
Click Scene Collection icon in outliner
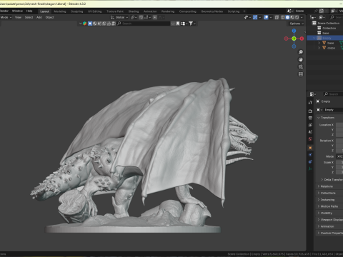coord(314,23)
